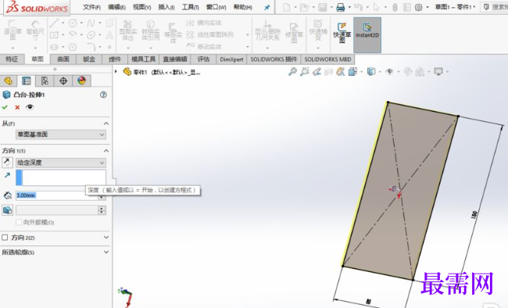
Task: Collapse the 方向 1 section
Action: point(106,151)
